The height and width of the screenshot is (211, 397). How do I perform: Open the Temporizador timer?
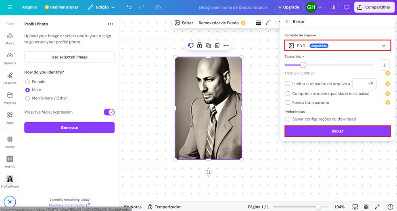pos(164,207)
